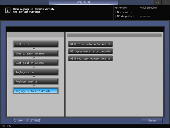
Task: Click the Nom admin label
Action: click(123, 12)
